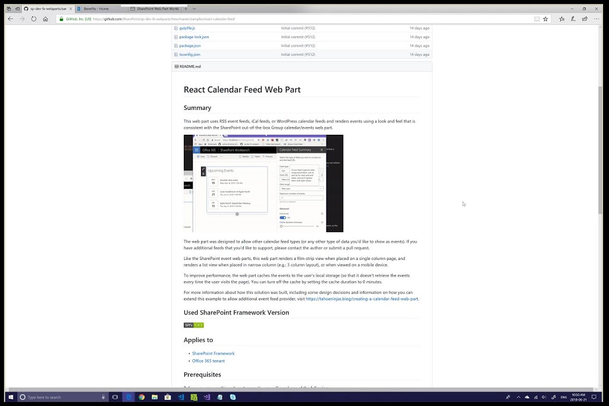Viewport: 609px width, 406px height.
Task: Click the README.md header
Action: [190, 66]
